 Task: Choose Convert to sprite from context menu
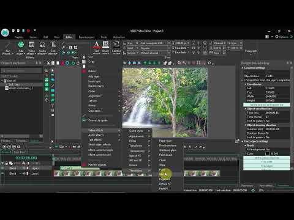tap(98, 120)
